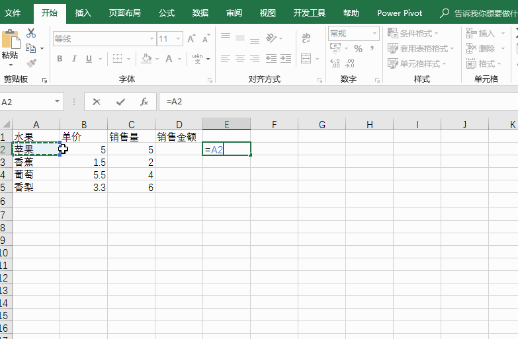Open the 格式 cells dropdown
The image size is (518, 339).
[484, 63]
